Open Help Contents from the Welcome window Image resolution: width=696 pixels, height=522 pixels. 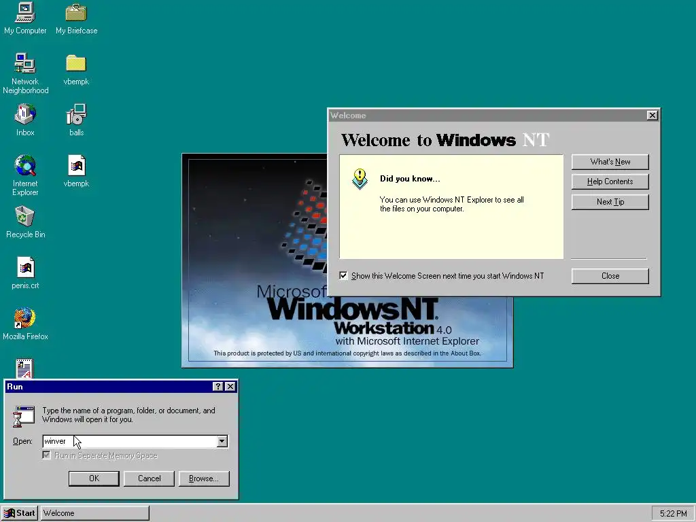[x=610, y=181]
